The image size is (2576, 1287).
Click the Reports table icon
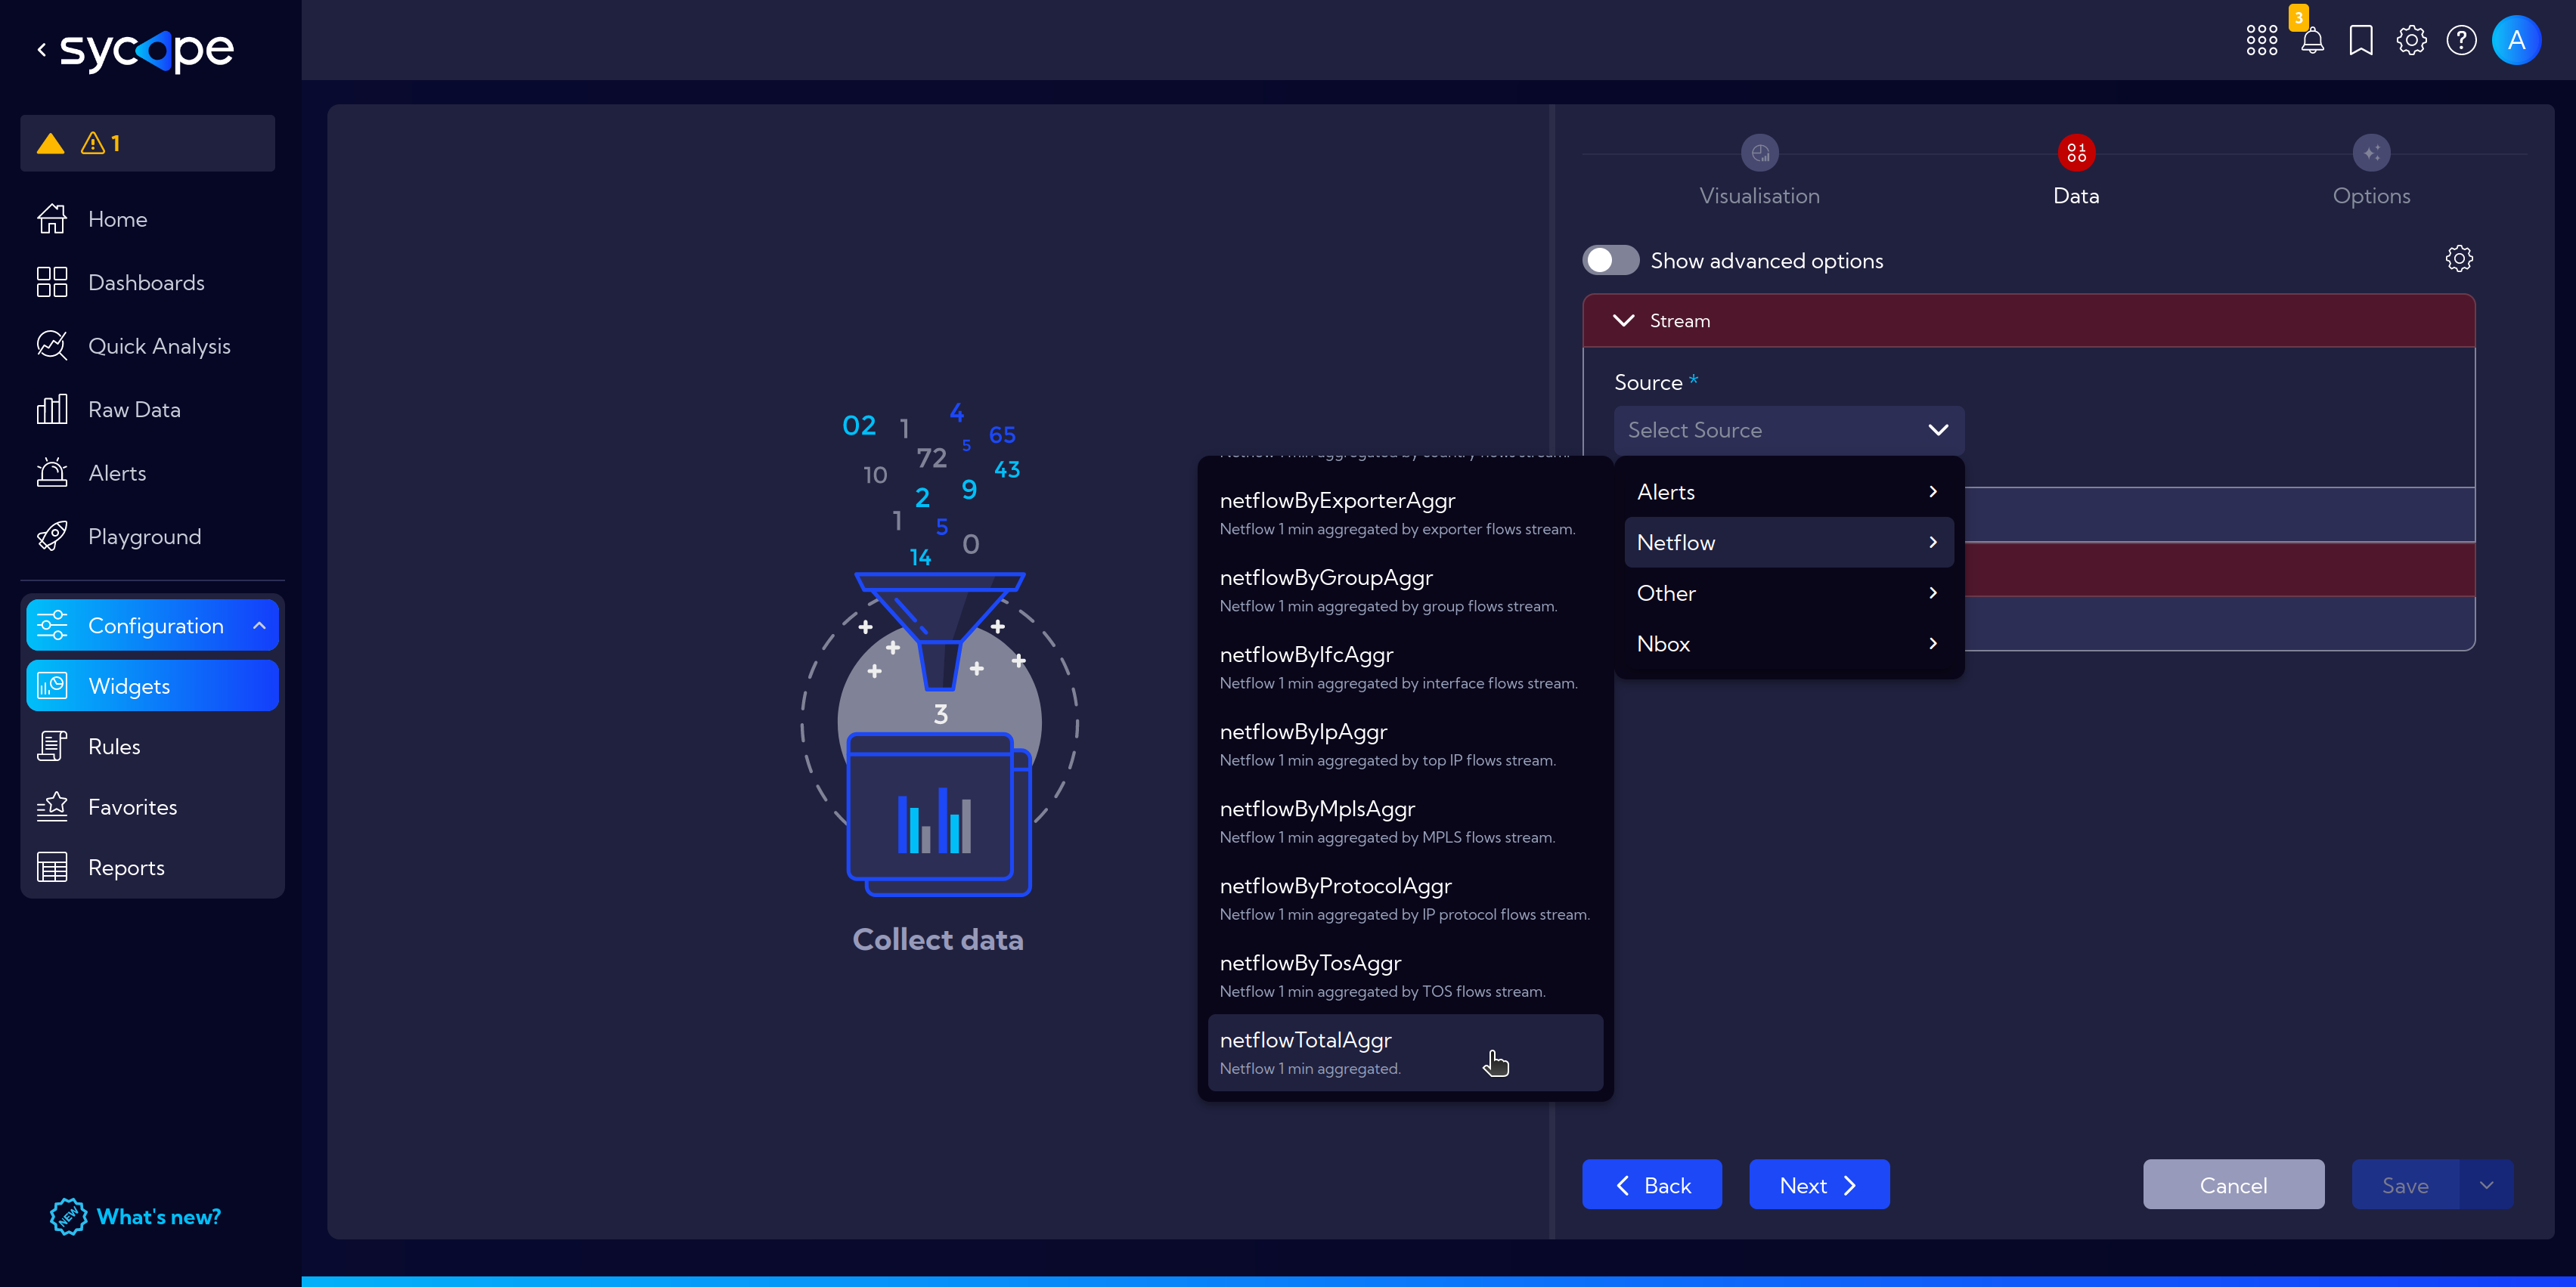coord(52,868)
